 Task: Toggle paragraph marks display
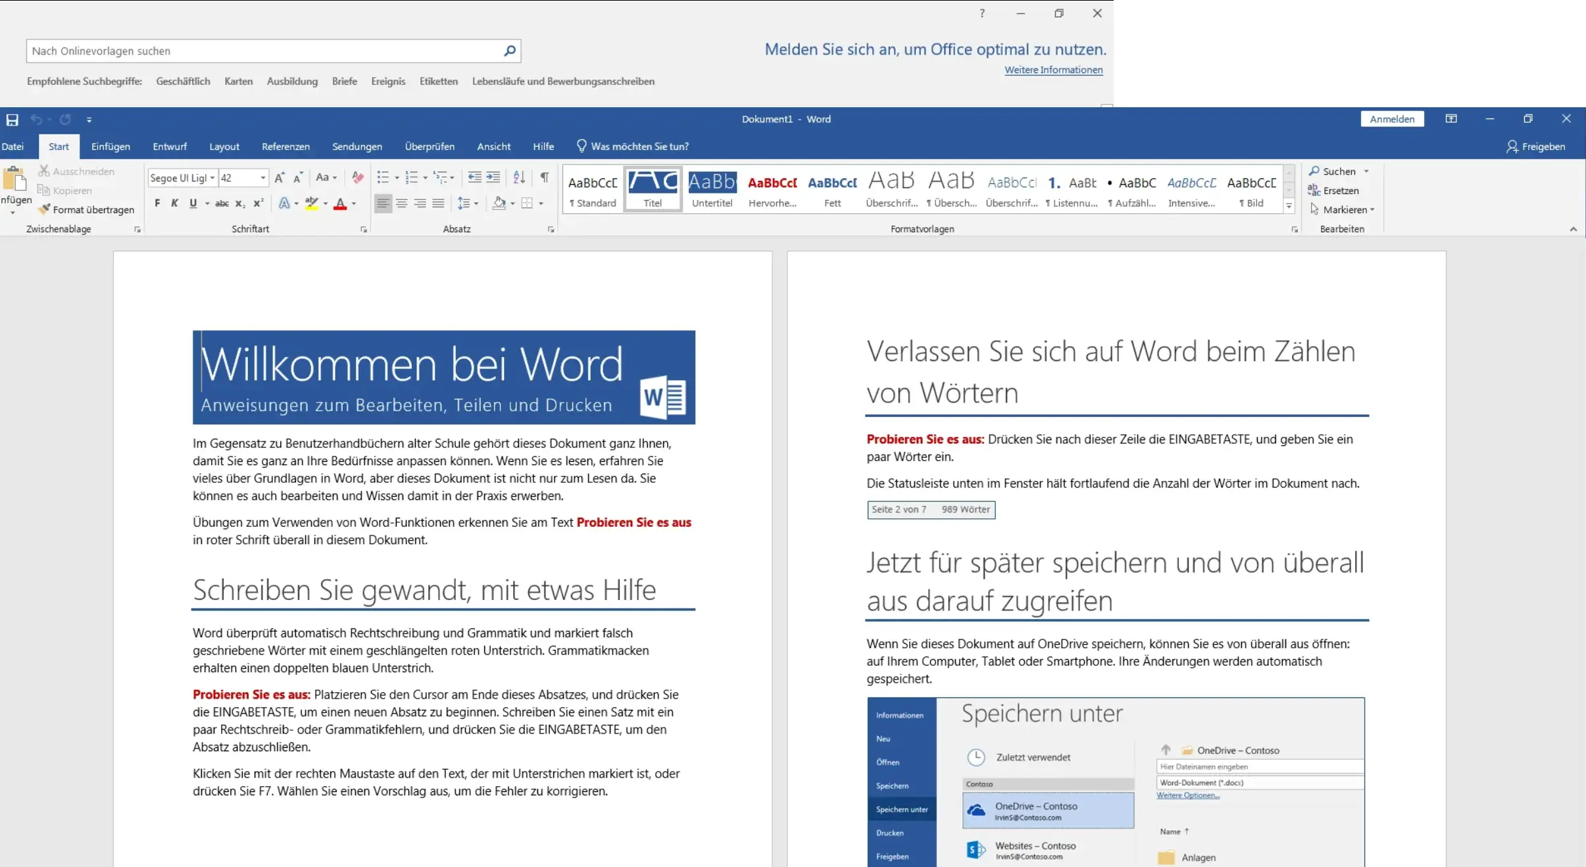[545, 178]
